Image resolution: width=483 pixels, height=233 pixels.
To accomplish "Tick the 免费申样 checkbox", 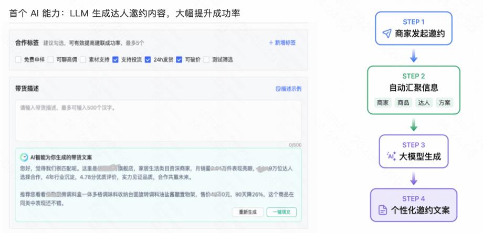I will (18, 60).
